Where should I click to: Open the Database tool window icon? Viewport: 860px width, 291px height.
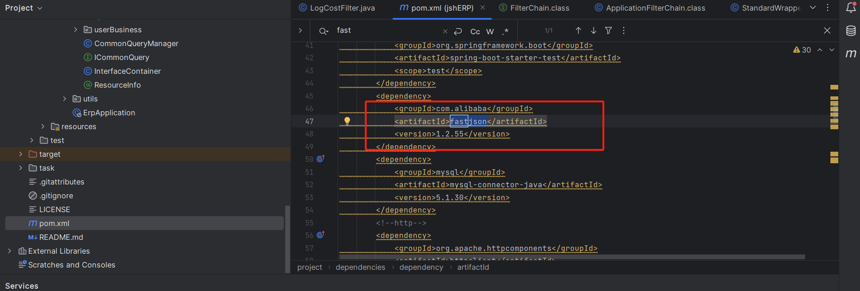pos(851,31)
